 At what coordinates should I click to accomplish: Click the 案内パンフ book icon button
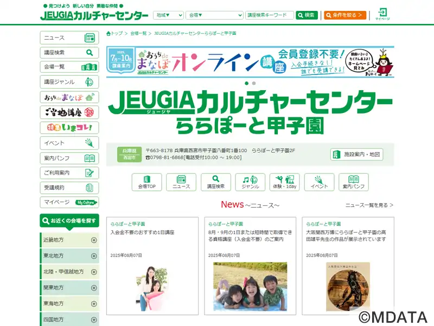coord(354,182)
